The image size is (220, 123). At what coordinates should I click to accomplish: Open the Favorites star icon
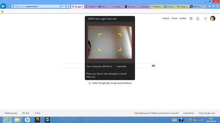click(214, 6)
